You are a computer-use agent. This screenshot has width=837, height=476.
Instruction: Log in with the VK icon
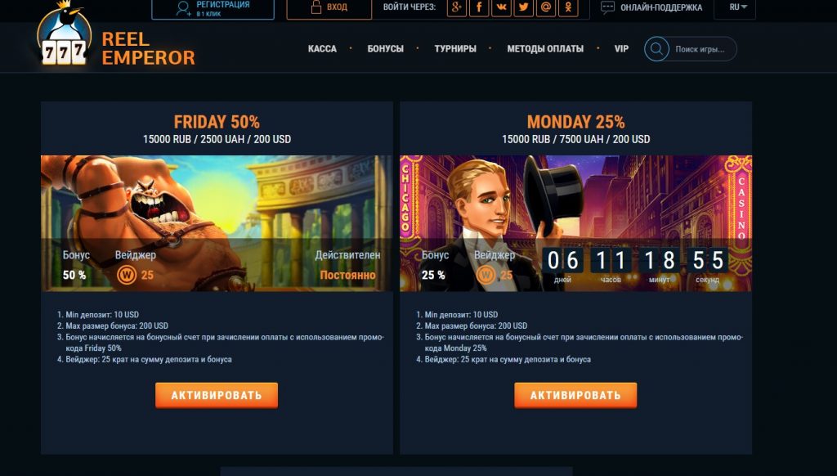(501, 7)
